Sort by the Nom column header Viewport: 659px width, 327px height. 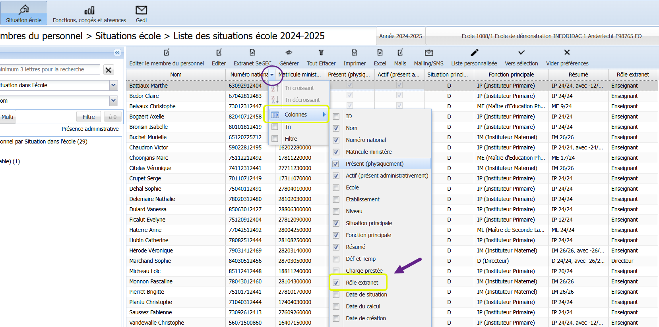coord(176,75)
